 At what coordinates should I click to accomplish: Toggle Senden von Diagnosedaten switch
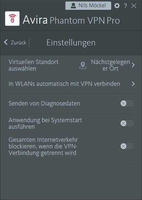(x=127, y=103)
